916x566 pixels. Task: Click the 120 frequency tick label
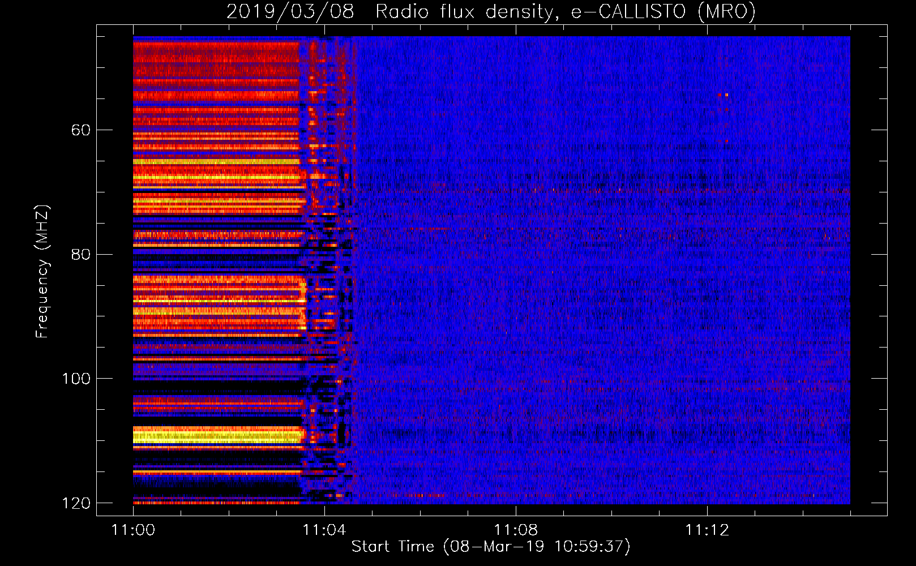76,503
